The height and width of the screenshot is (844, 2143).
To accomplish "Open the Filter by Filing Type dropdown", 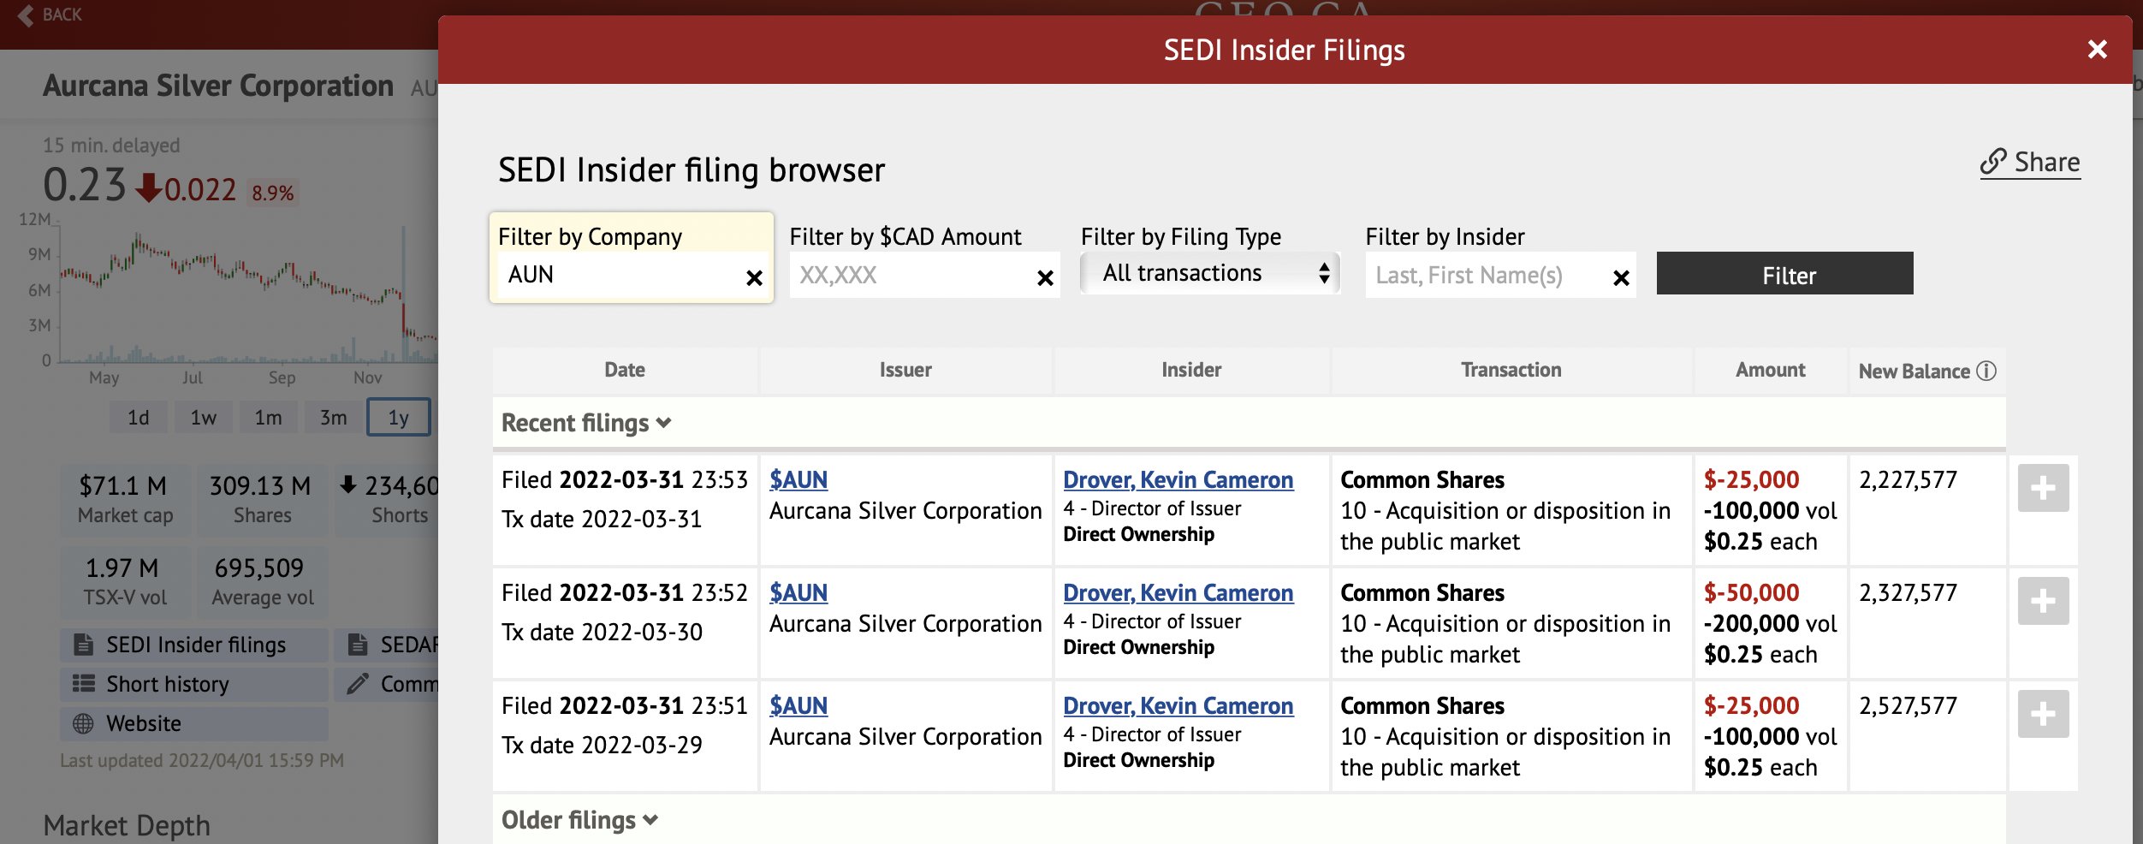I will click(x=1210, y=274).
